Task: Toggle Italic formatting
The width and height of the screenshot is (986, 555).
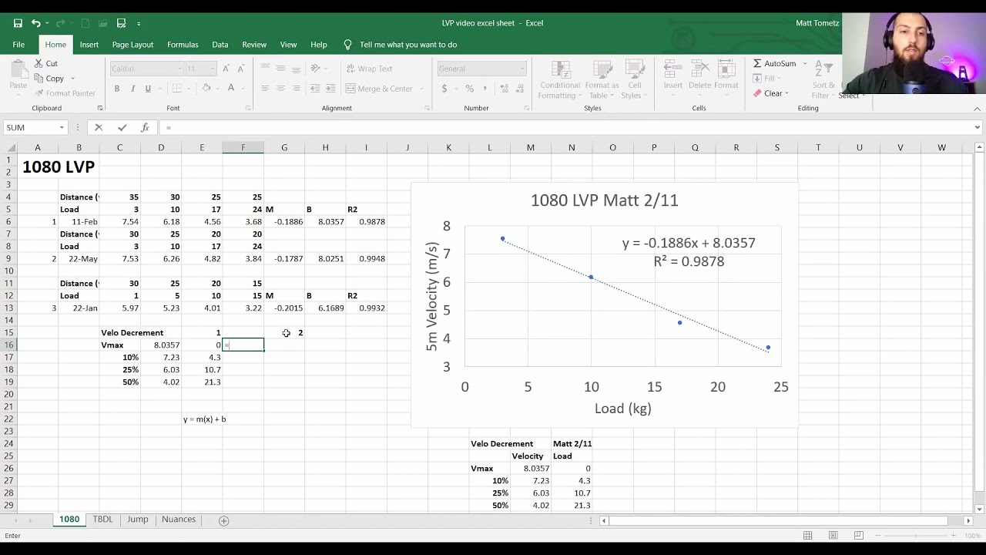Action: (x=132, y=89)
